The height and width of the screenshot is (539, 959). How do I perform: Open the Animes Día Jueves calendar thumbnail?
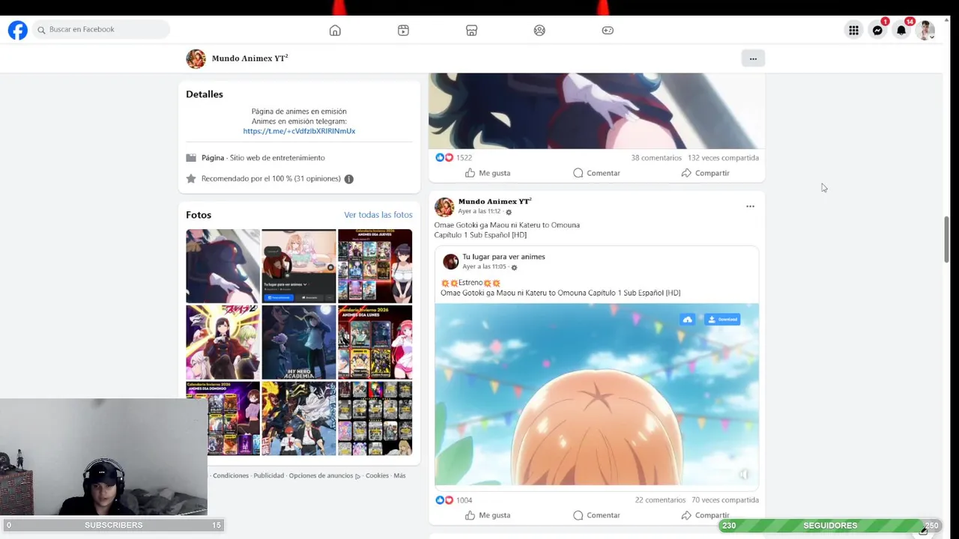click(375, 266)
